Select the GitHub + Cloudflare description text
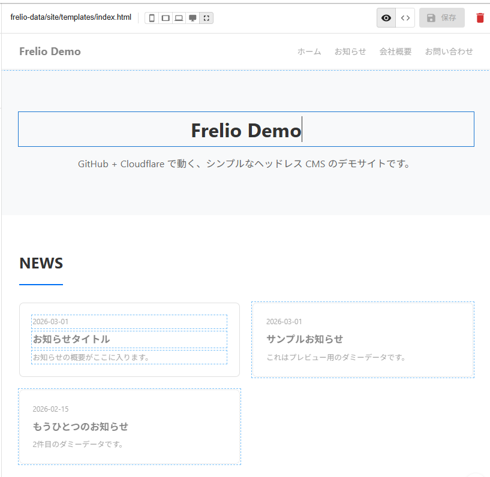The height and width of the screenshot is (477, 490). click(244, 164)
